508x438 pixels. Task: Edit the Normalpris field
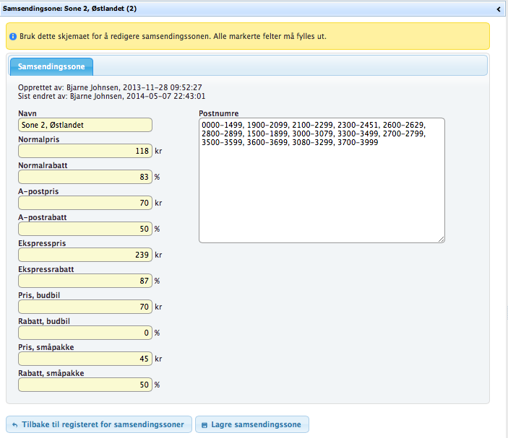tap(85, 151)
